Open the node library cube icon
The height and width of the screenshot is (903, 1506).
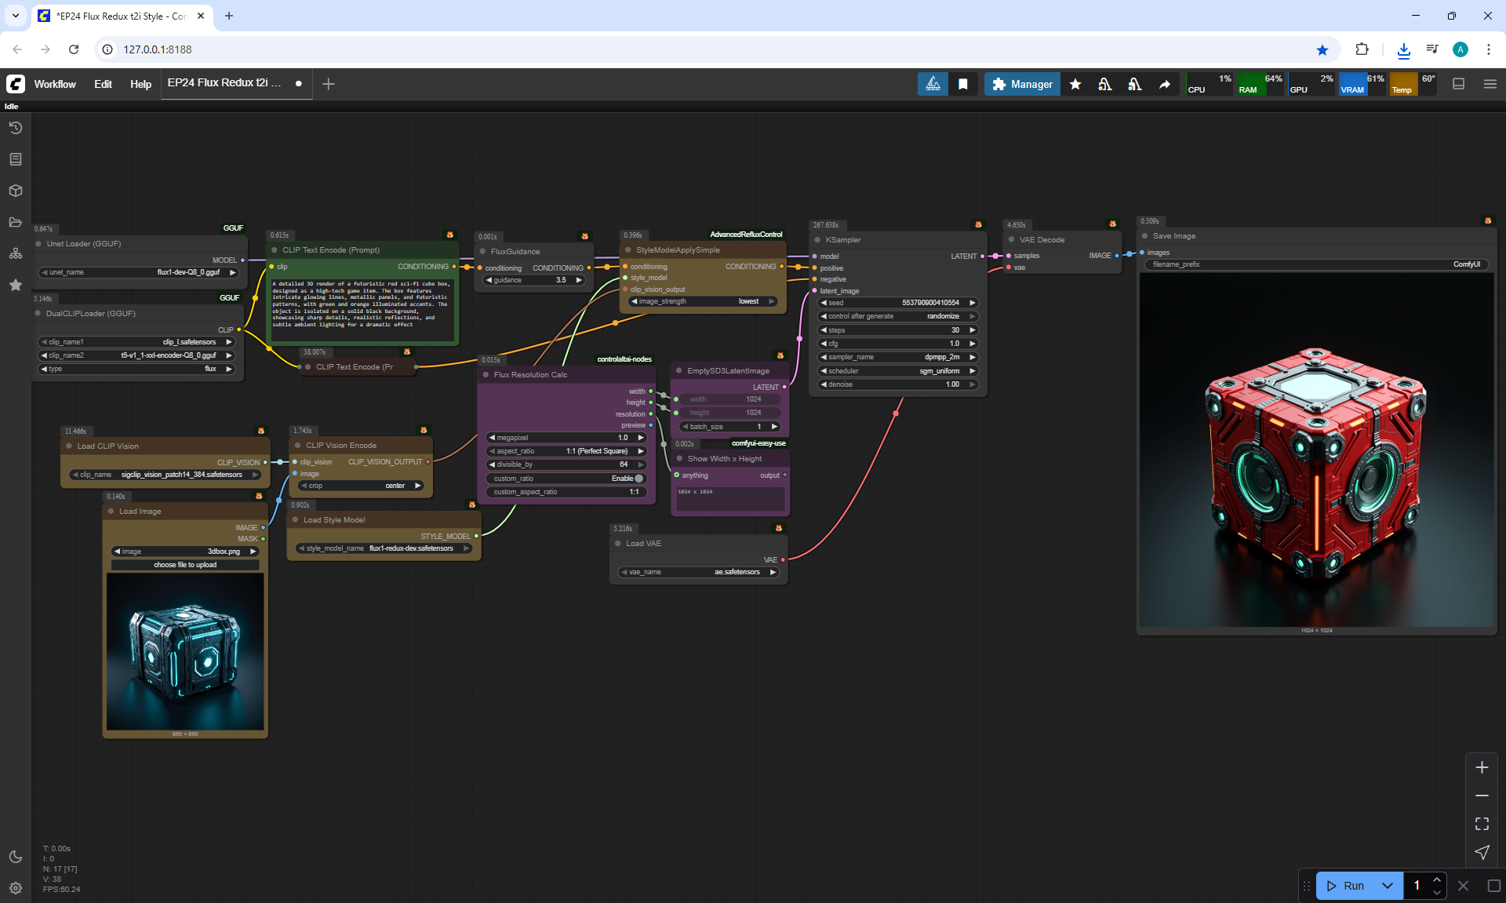tap(15, 191)
